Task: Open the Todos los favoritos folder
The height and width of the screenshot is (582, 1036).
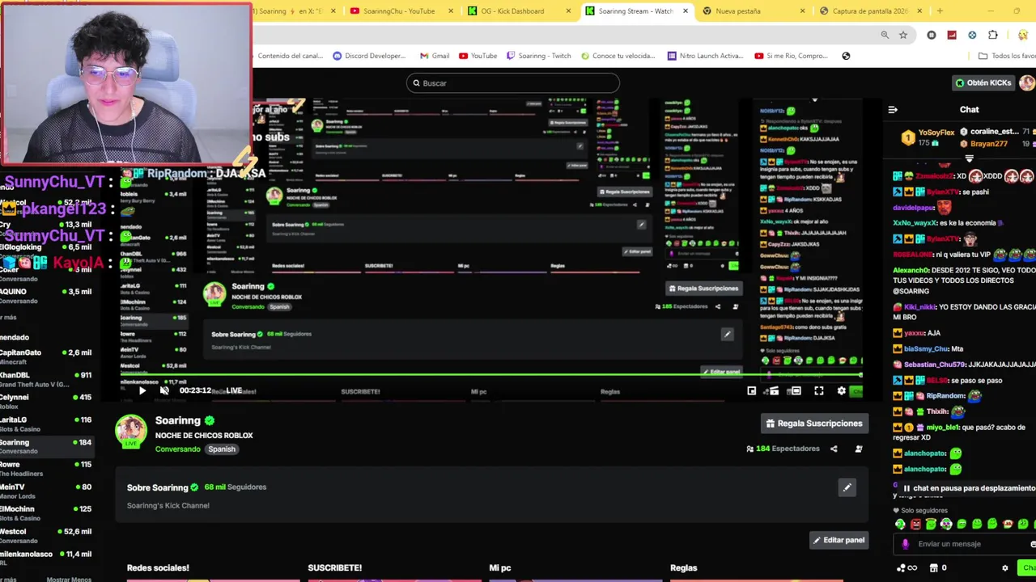Action: 1007,56
